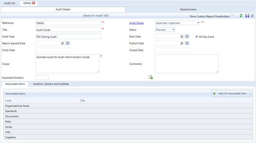Clear the Report Agreed Date value
The width and height of the screenshot is (256, 143).
pyautogui.click(x=62, y=43)
